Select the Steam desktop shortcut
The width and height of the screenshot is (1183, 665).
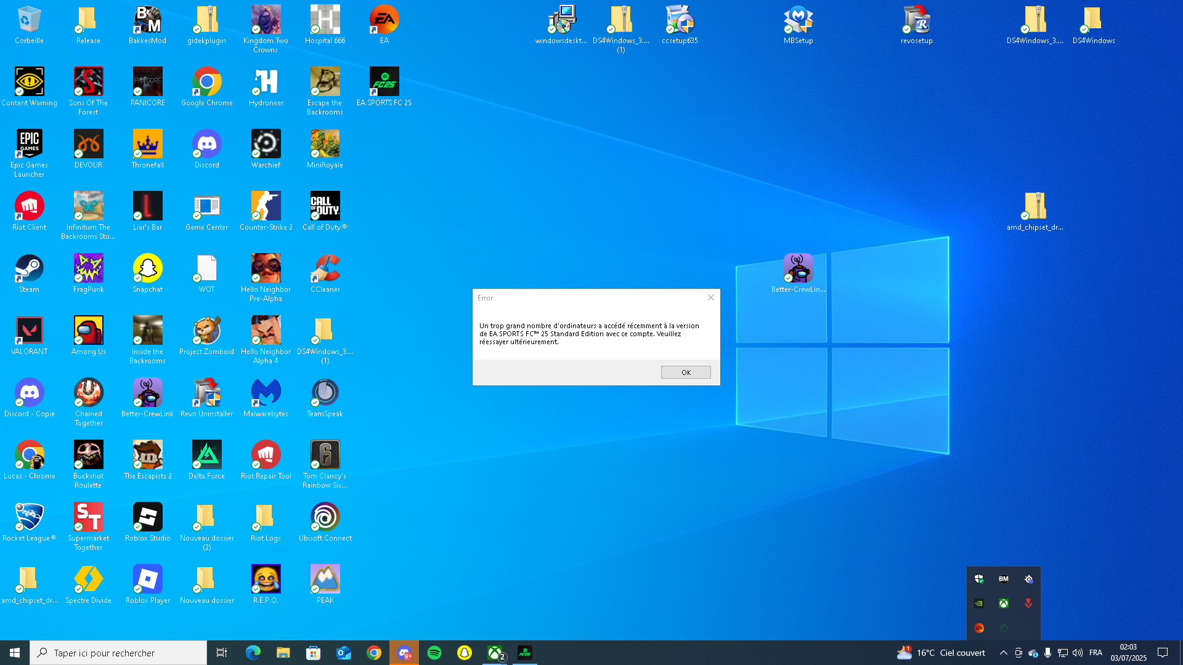point(29,273)
